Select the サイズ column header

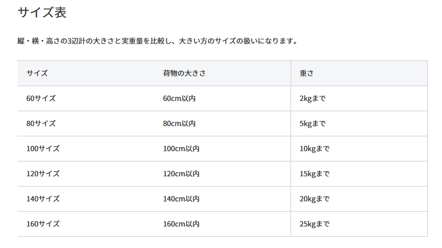[37, 73]
